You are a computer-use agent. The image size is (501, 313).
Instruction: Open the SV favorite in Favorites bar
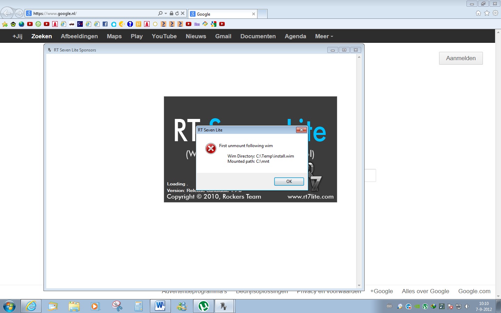click(x=80, y=24)
